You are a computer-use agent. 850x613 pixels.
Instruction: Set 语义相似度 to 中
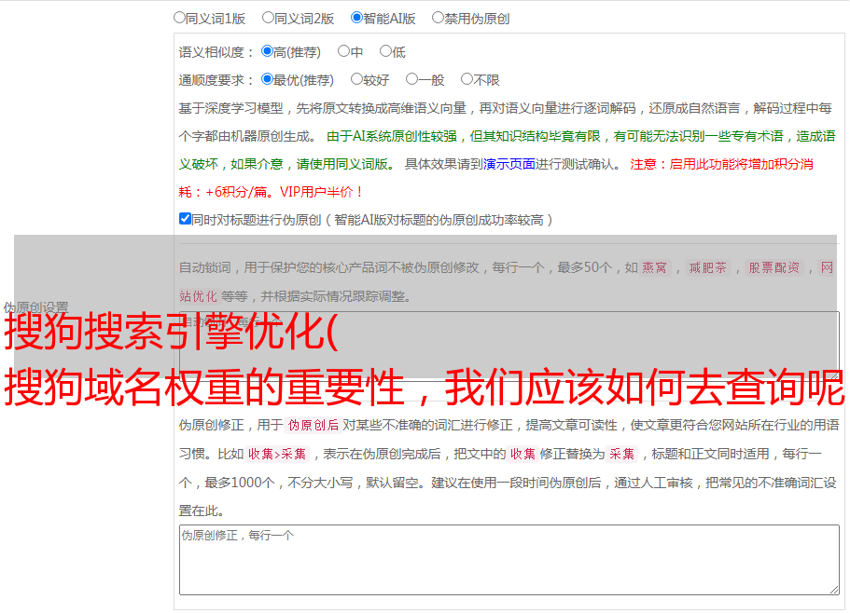[x=343, y=51]
